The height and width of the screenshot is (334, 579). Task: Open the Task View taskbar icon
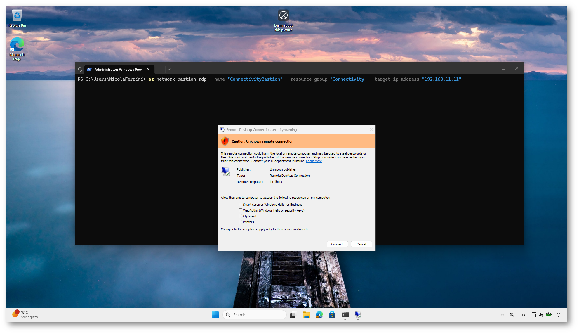click(x=293, y=315)
